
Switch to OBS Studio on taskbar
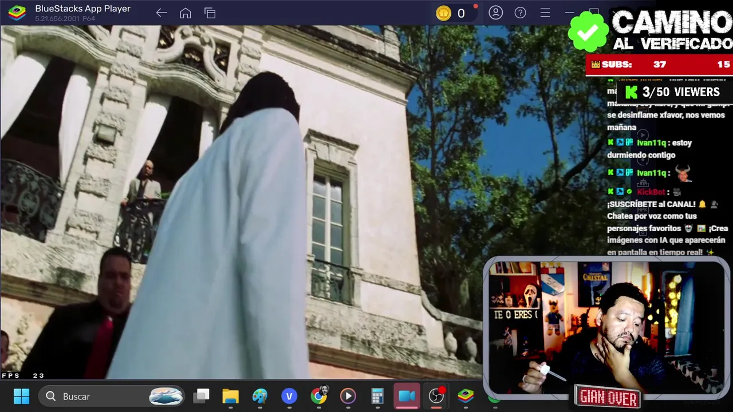[436, 396]
